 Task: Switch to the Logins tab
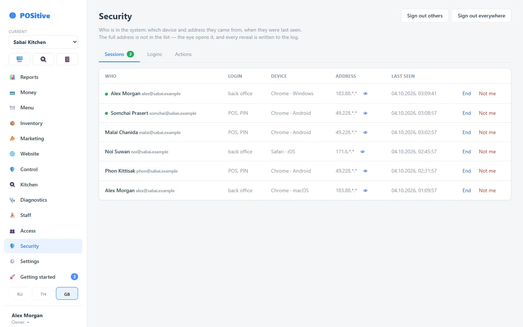(x=154, y=54)
